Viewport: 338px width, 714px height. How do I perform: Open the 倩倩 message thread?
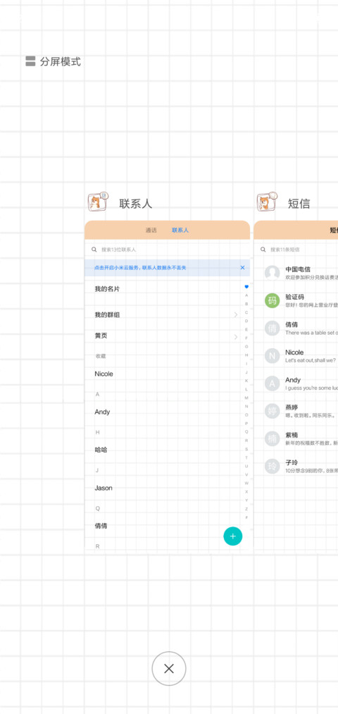point(296,328)
